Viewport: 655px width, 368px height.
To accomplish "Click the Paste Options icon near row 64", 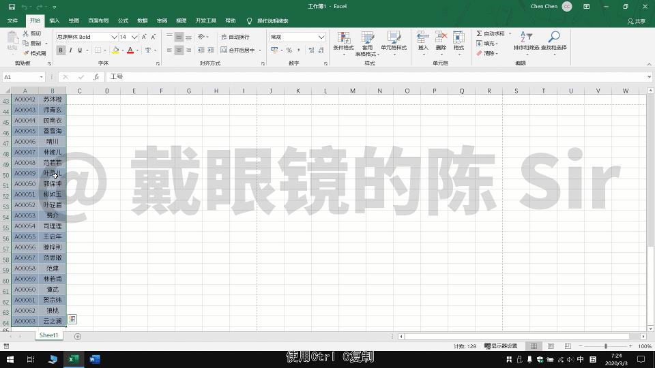I will [72, 319].
